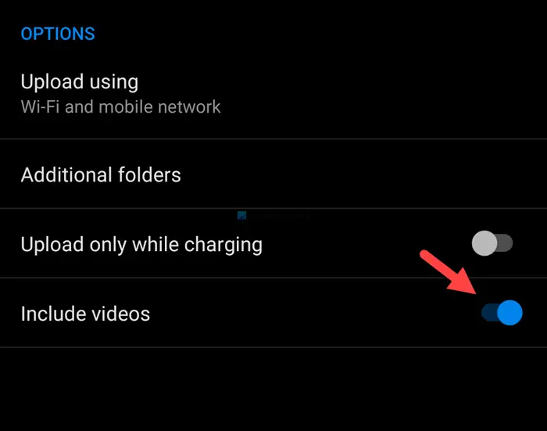The image size is (547, 431).
Task: Click the Include videos label
Action: 85,314
